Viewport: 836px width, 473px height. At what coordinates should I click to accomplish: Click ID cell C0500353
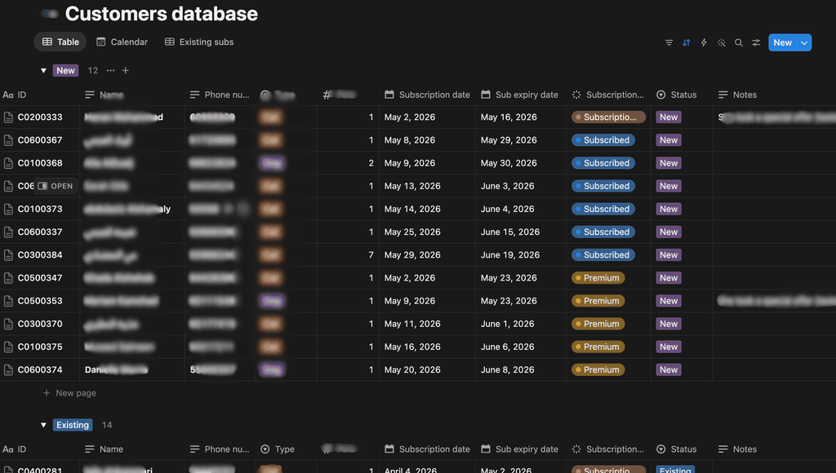pos(40,300)
